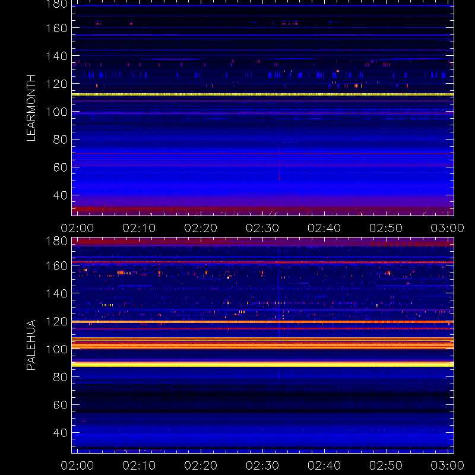This screenshot has height=475, width=475.
Task: Select the 160 frequency label on Learmonth plot
Action: click(56, 28)
